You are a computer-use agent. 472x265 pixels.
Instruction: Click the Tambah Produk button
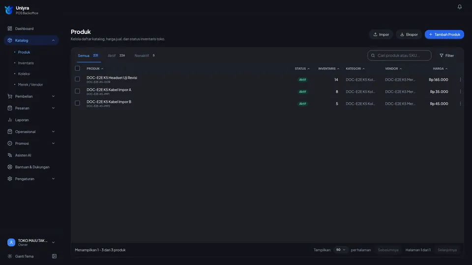tap(444, 34)
